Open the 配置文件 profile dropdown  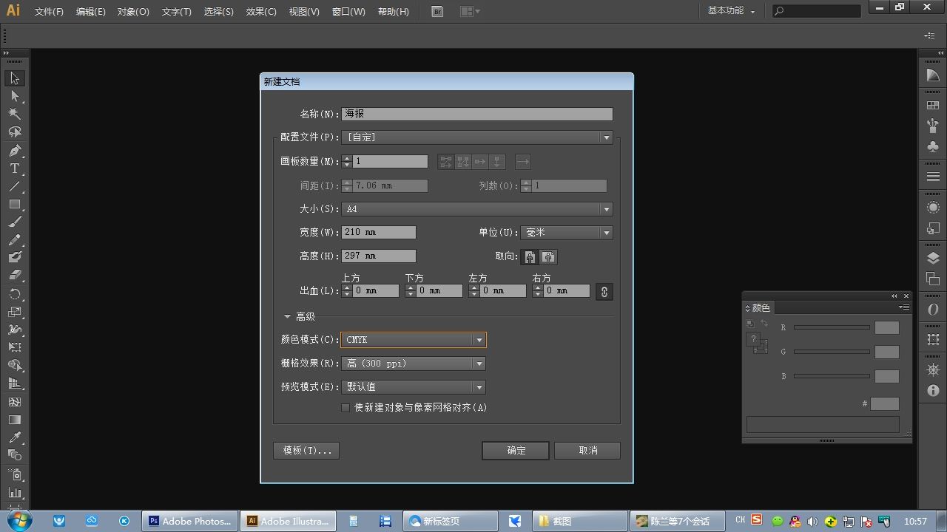coord(477,137)
